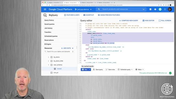176x99 pixels.
Task: Switch to the fourth browser tab
Action: click(x=105, y=2)
